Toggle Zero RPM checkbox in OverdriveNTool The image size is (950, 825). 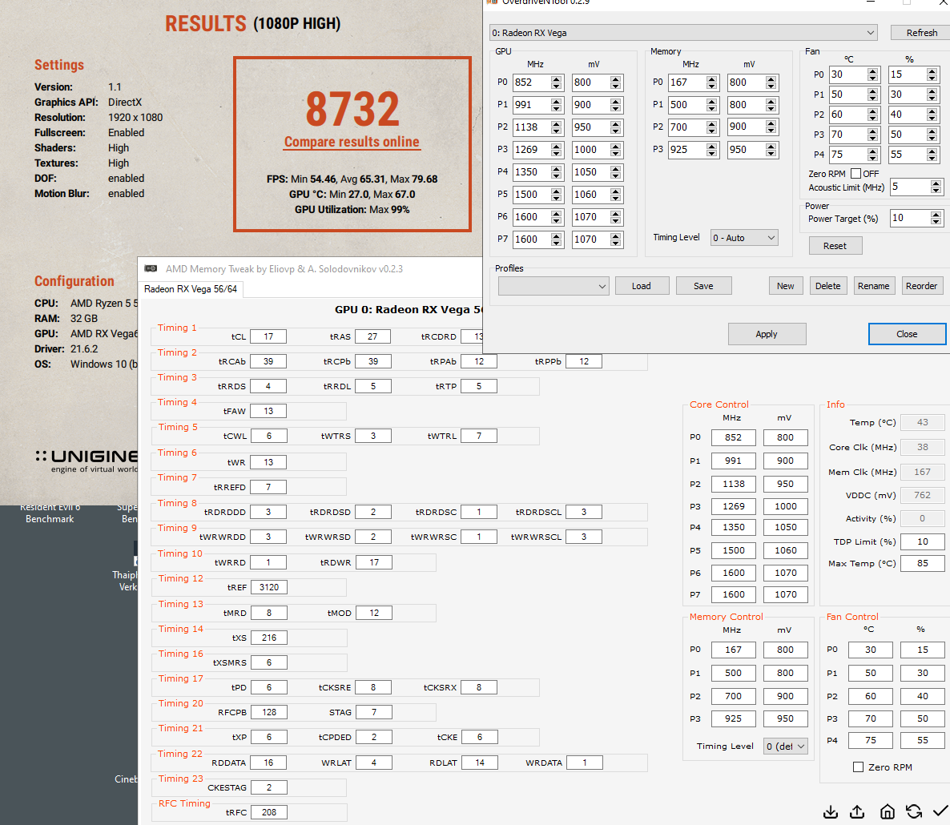[x=855, y=173]
